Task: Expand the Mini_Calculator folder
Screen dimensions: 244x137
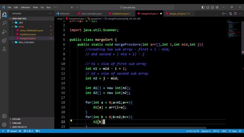Action: [31, 42]
